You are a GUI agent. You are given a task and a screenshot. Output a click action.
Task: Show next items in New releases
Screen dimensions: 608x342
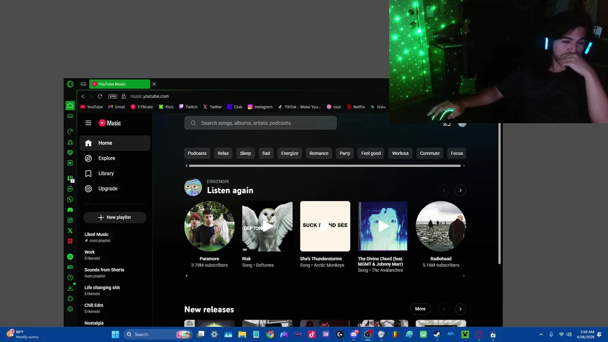tap(460, 309)
